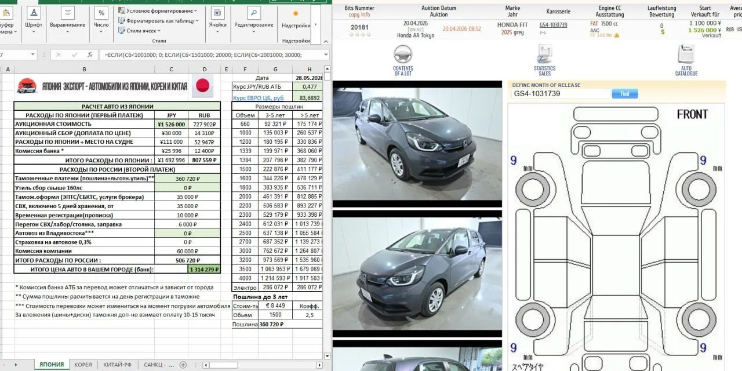The height and width of the screenshot is (371, 742).
Task: Click the Ячейки cells icon
Action: coord(218,12)
